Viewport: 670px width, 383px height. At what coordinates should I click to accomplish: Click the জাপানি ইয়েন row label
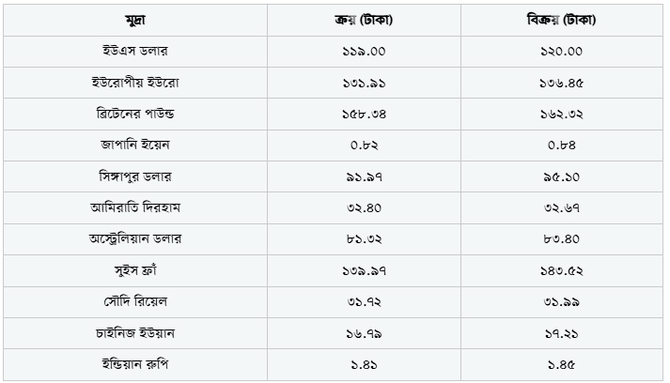[135, 146]
